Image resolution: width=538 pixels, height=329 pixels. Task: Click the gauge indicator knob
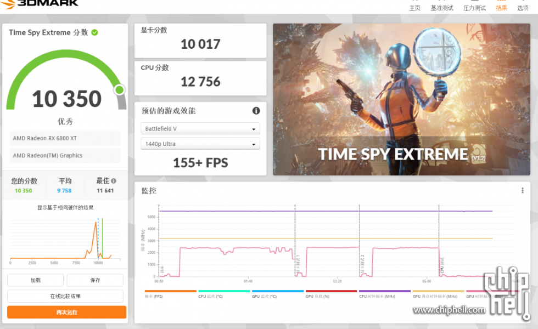click(120, 90)
